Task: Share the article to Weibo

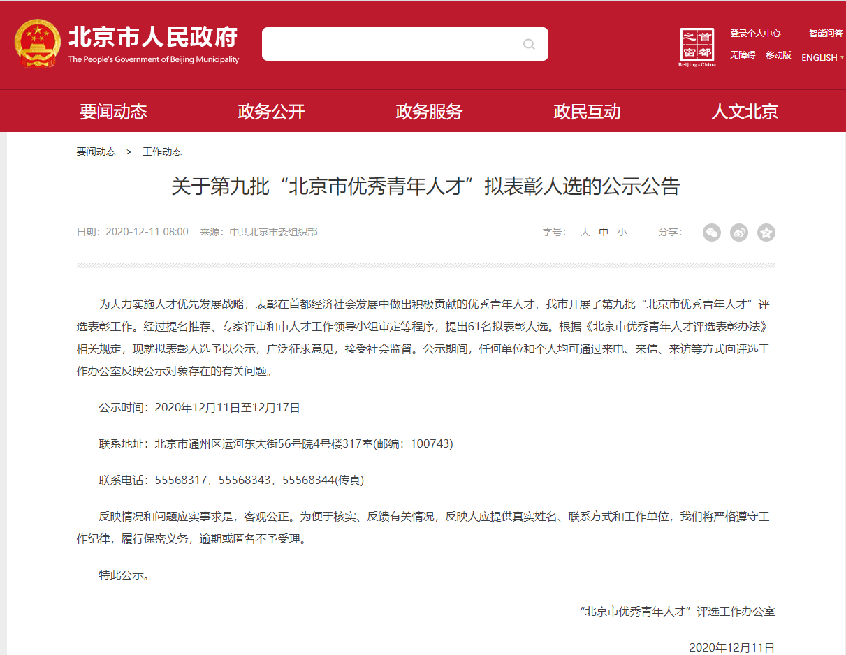Action: click(x=739, y=233)
